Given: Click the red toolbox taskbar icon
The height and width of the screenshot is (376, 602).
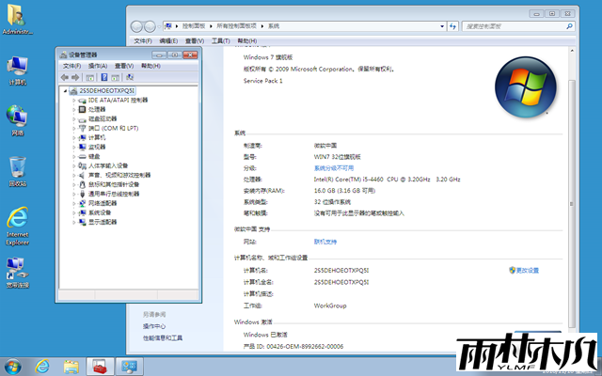Looking at the screenshot, I should click(x=99, y=366).
